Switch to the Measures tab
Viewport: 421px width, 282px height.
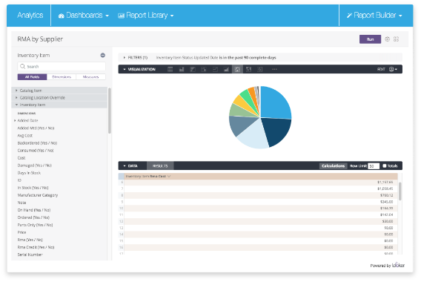(x=90, y=77)
